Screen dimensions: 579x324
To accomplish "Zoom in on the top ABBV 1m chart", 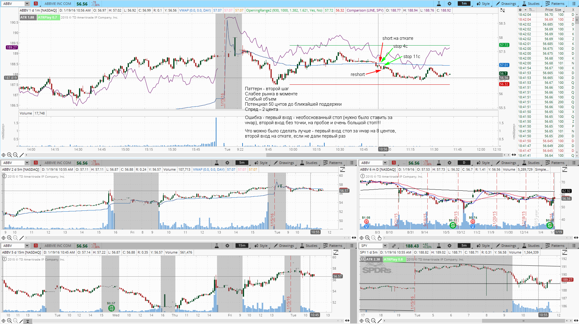I will click(9, 155).
